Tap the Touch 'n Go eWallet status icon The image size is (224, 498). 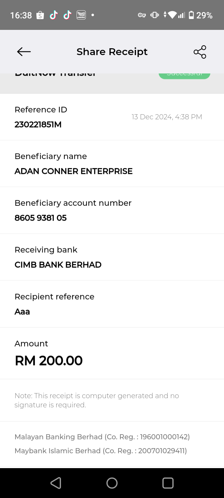tap(81, 15)
